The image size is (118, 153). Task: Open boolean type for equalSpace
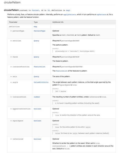coord(37,121)
